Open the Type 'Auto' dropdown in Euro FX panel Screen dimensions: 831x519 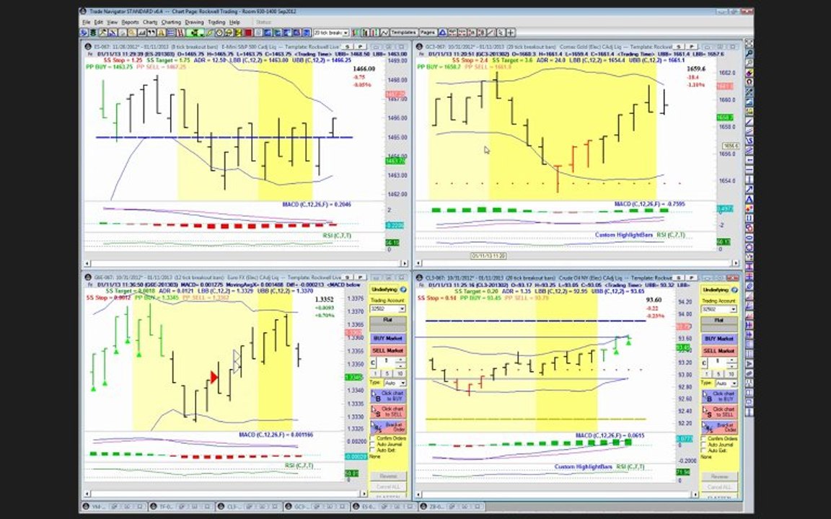[x=403, y=383]
